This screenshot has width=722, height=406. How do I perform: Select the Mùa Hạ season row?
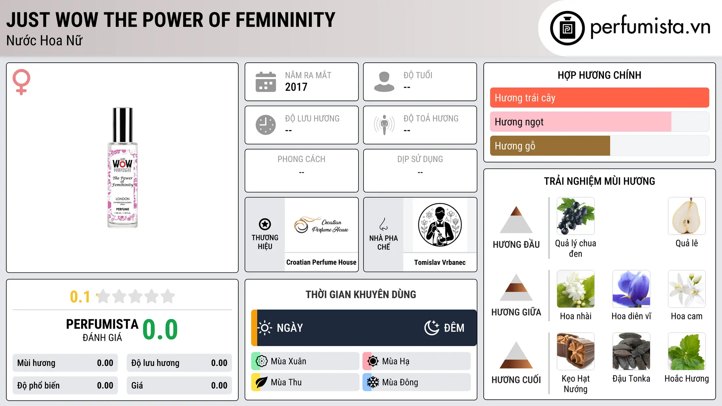[x=416, y=361]
